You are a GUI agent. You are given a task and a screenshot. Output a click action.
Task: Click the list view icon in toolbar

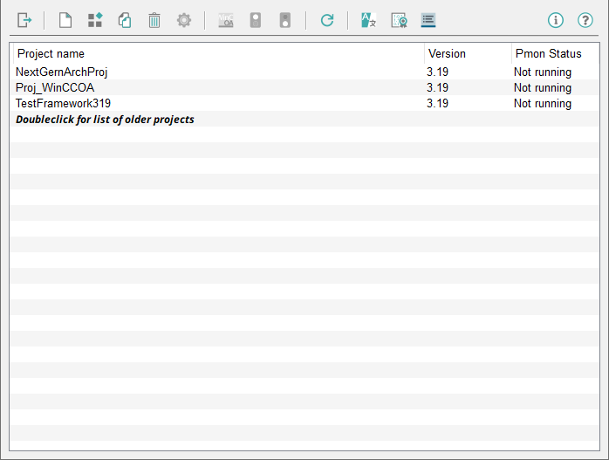[428, 20]
